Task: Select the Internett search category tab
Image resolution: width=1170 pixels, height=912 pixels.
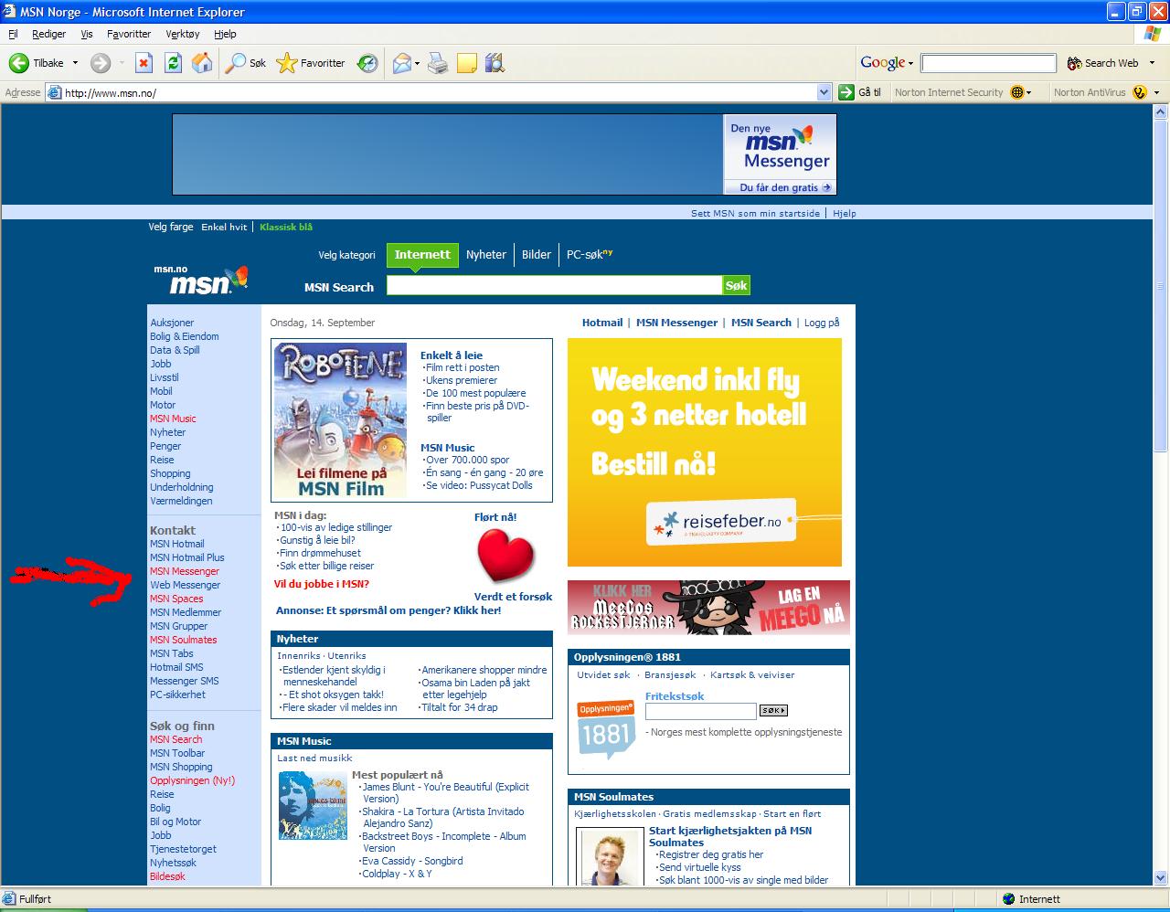Action: tap(422, 255)
